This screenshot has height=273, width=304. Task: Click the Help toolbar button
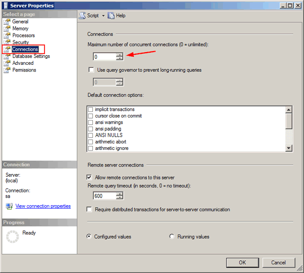(117, 16)
